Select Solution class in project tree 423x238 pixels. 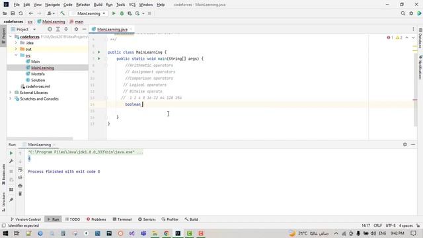click(x=38, y=80)
